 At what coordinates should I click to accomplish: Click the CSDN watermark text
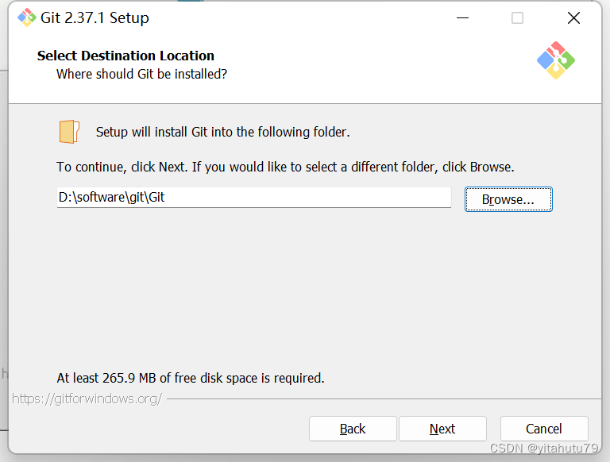pos(544,449)
